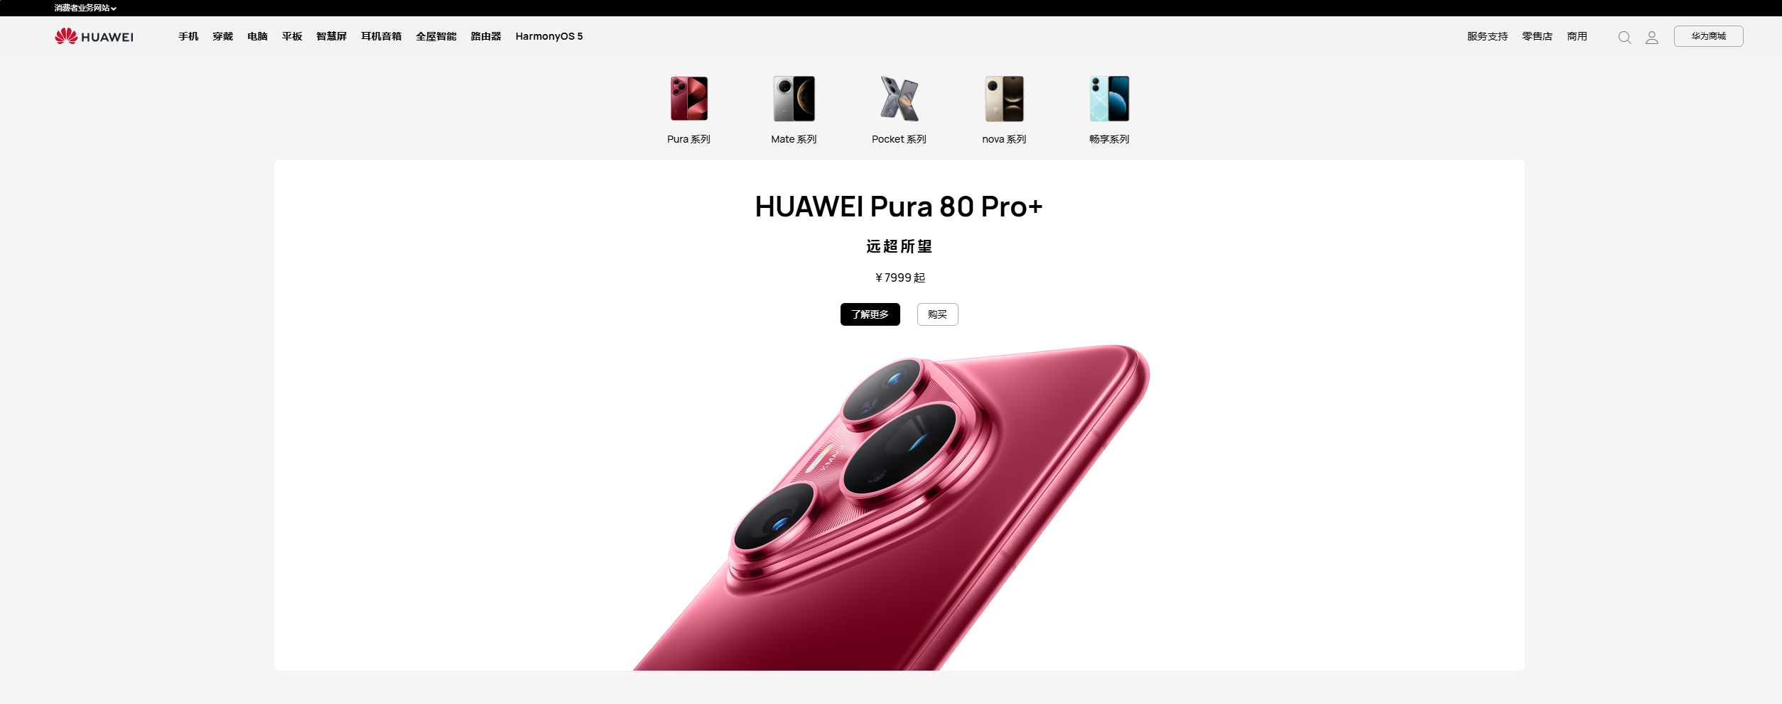This screenshot has width=1782, height=704.
Task: Open the 智慧屏 navigation menu
Action: click(331, 36)
